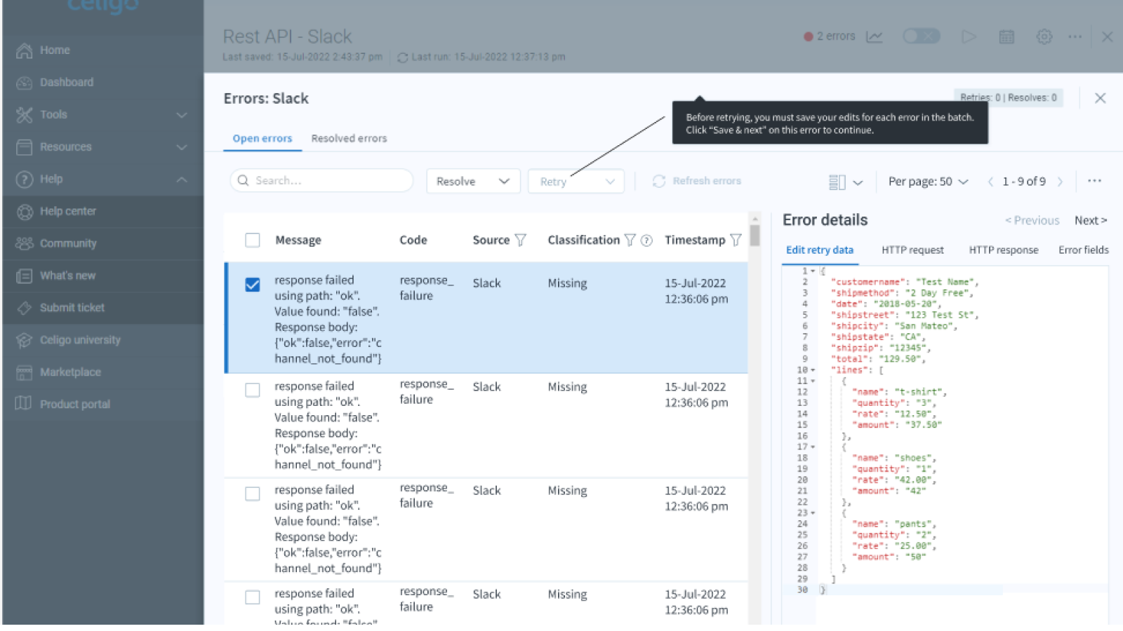This screenshot has width=1123, height=631.
Task: Uncheck the first error row checkbox
Action: pos(253,285)
